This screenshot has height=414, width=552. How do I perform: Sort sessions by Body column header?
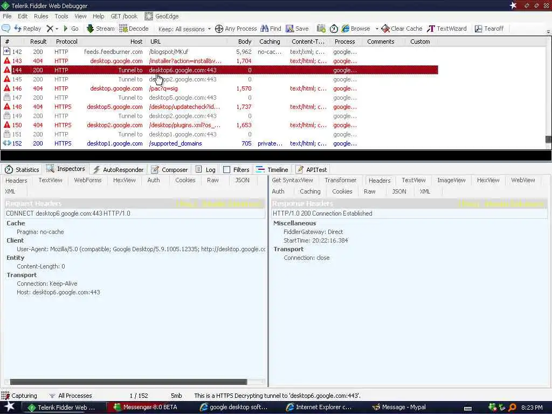pyautogui.click(x=245, y=42)
